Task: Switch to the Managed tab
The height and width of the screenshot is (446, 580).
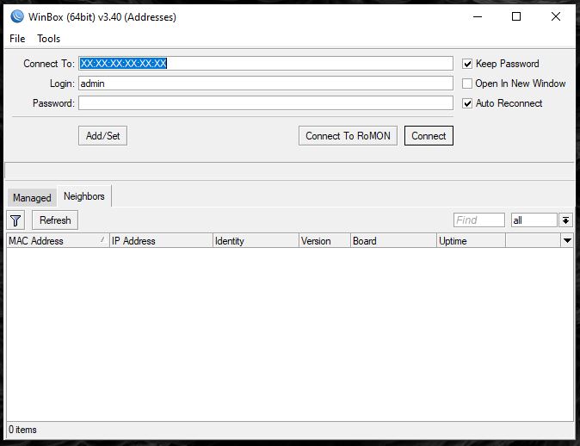Action: point(32,198)
